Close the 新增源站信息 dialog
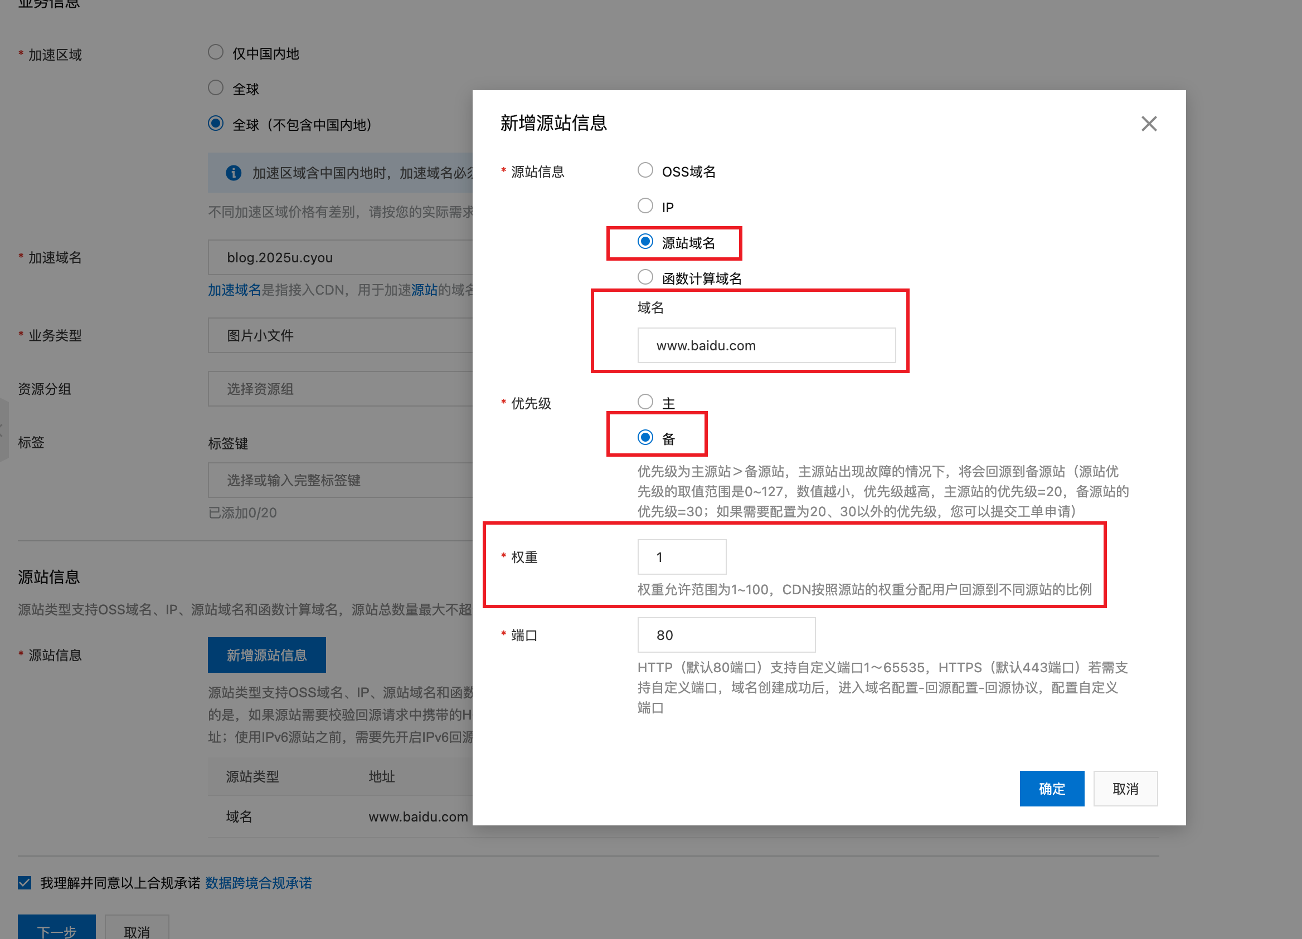The width and height of the screenshot is (1302, 939). coord(1149,123)
